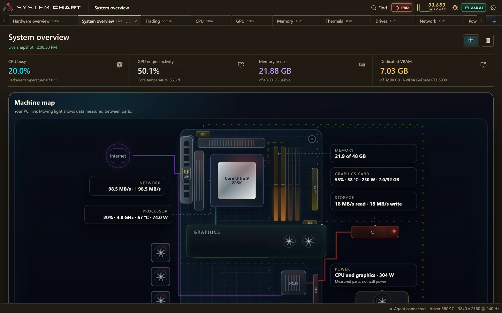This screenshot has height=313, width=502.
Task: Click the Power CPU and graphics label
Action: 373,275
